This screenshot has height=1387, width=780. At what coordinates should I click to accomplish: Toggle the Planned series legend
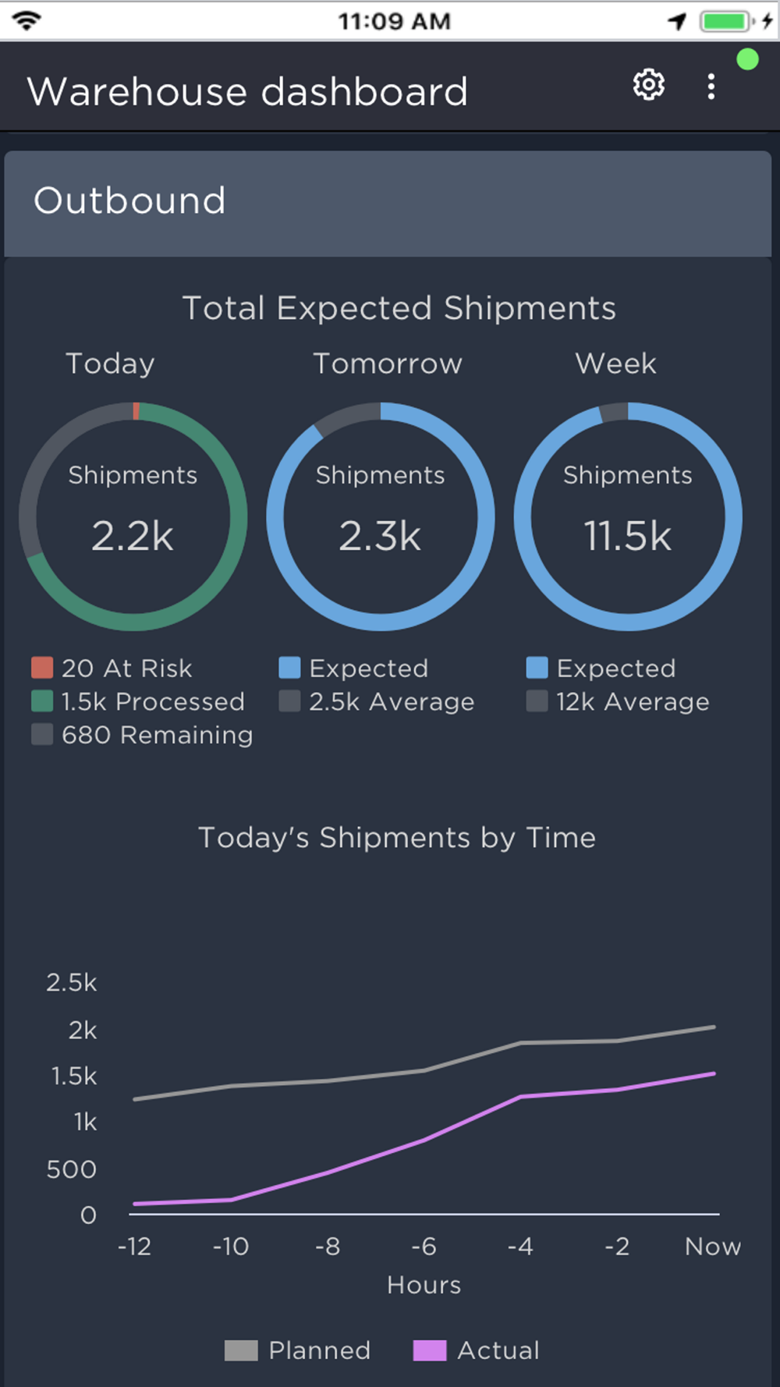point(297,1350)
